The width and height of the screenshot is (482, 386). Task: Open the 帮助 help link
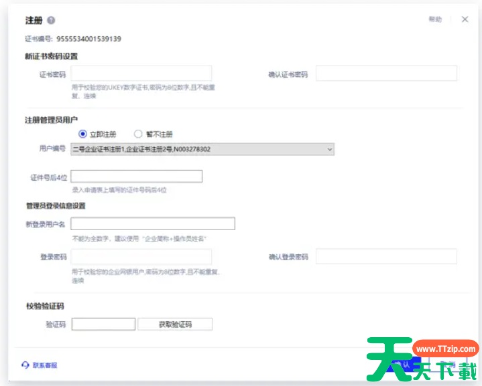point(435,19)
